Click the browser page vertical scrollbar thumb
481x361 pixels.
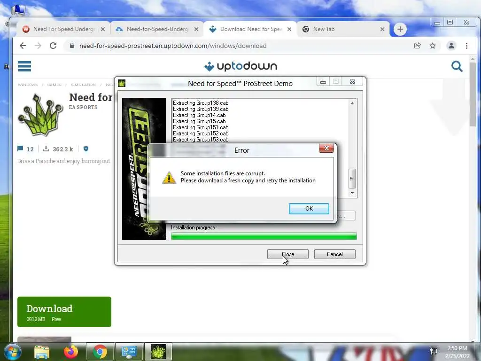tap(473, 94)
